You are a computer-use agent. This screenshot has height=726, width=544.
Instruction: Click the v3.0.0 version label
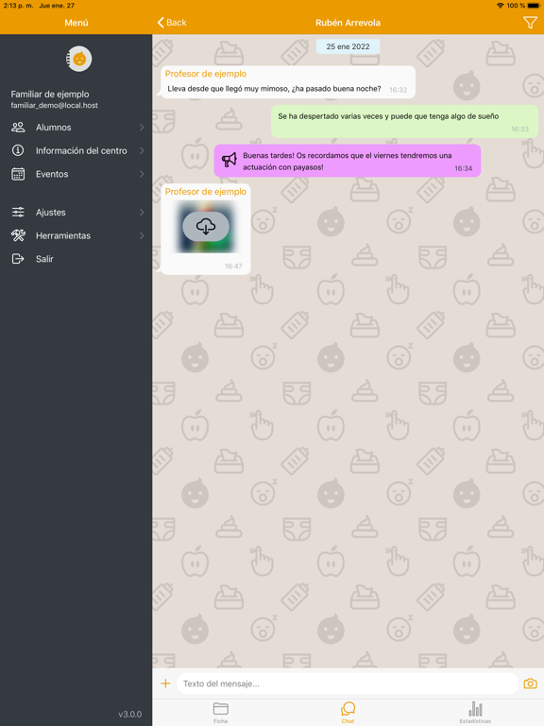[x=130, y=714]
